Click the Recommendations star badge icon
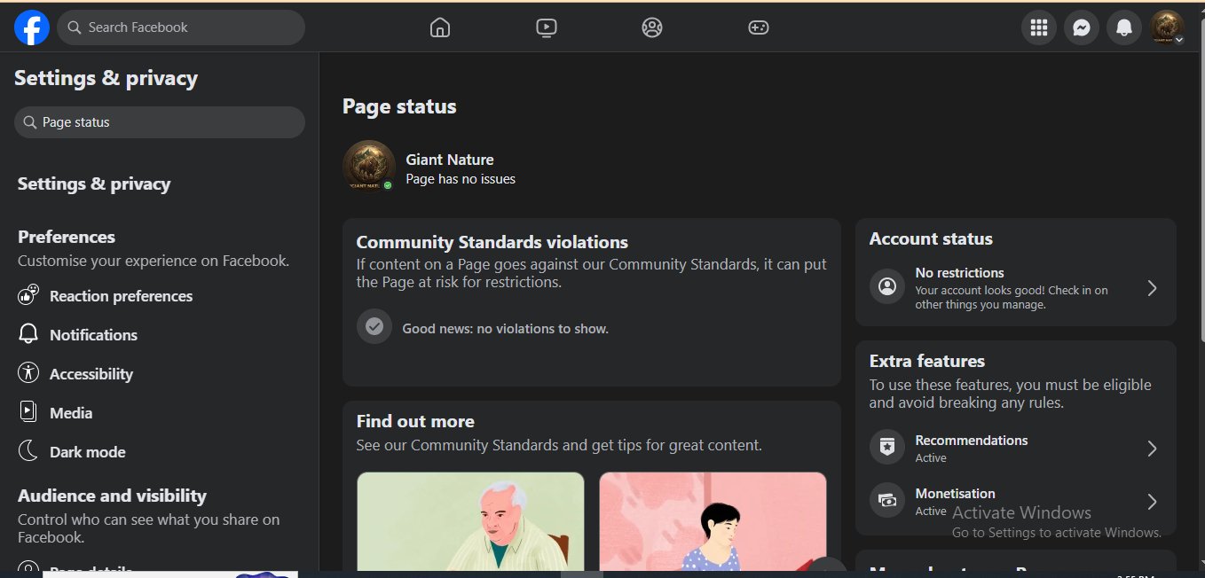Viewport: 1205px width, 578px height. (887, 449)
